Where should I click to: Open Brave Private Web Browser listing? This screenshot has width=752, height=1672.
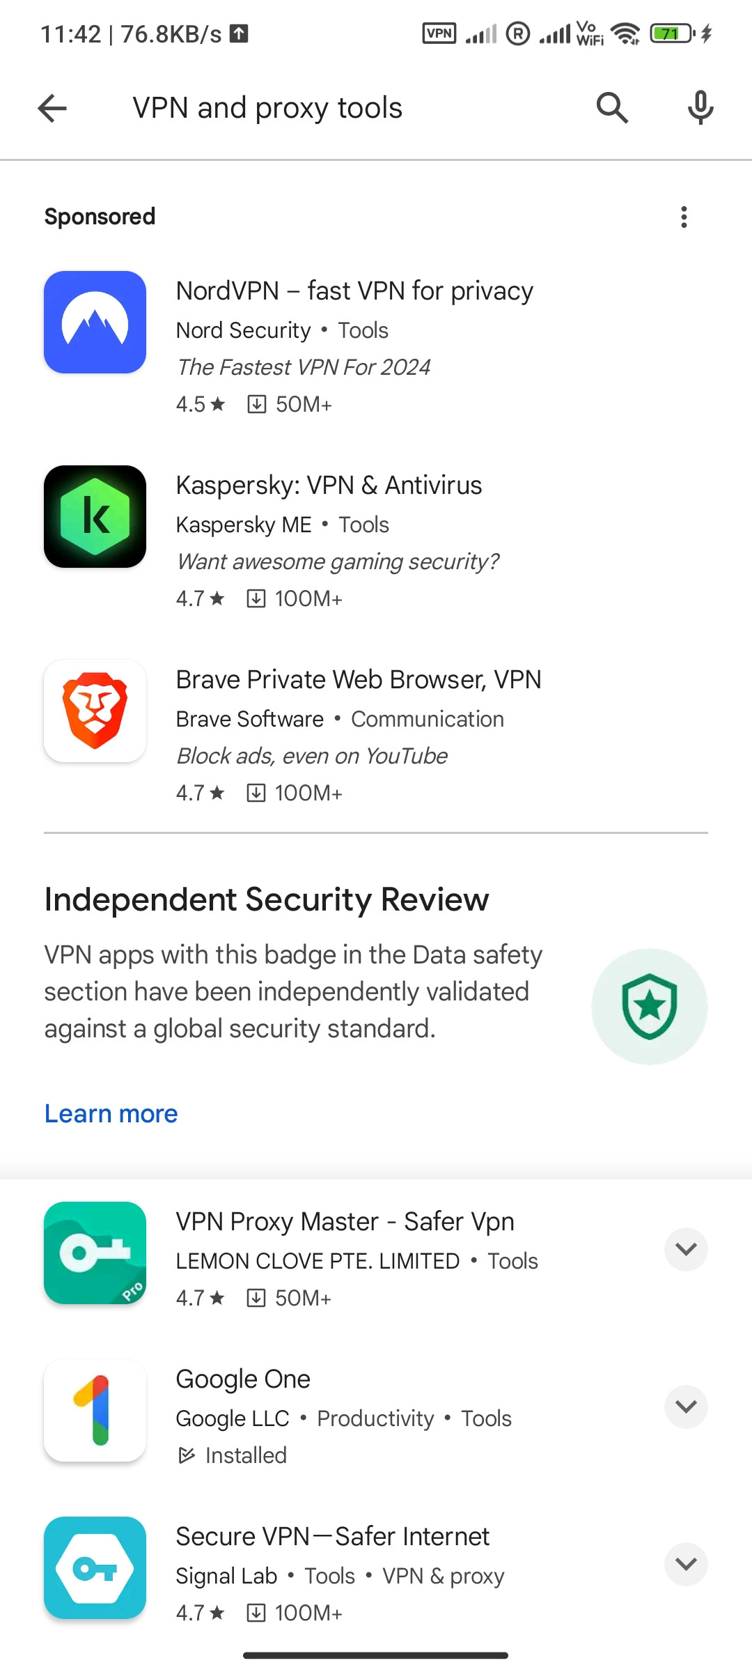click(359, 680)
